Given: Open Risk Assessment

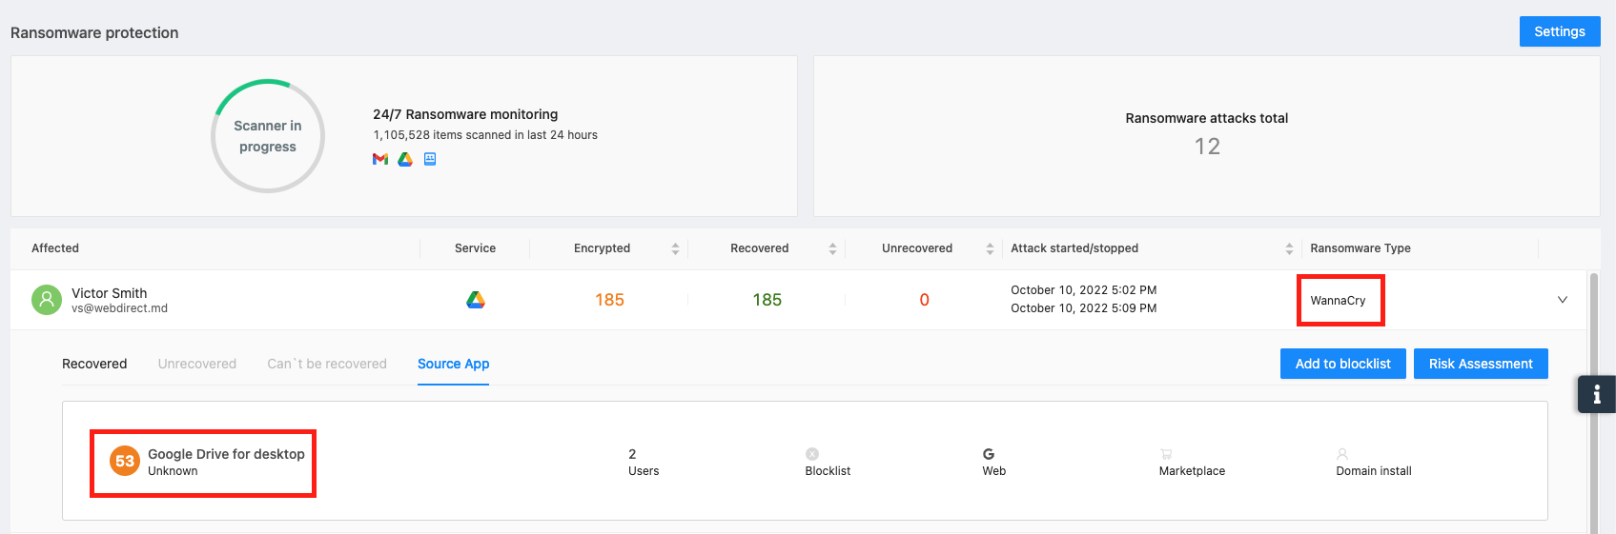Looking at the screenshot, I should [1481, 364].
